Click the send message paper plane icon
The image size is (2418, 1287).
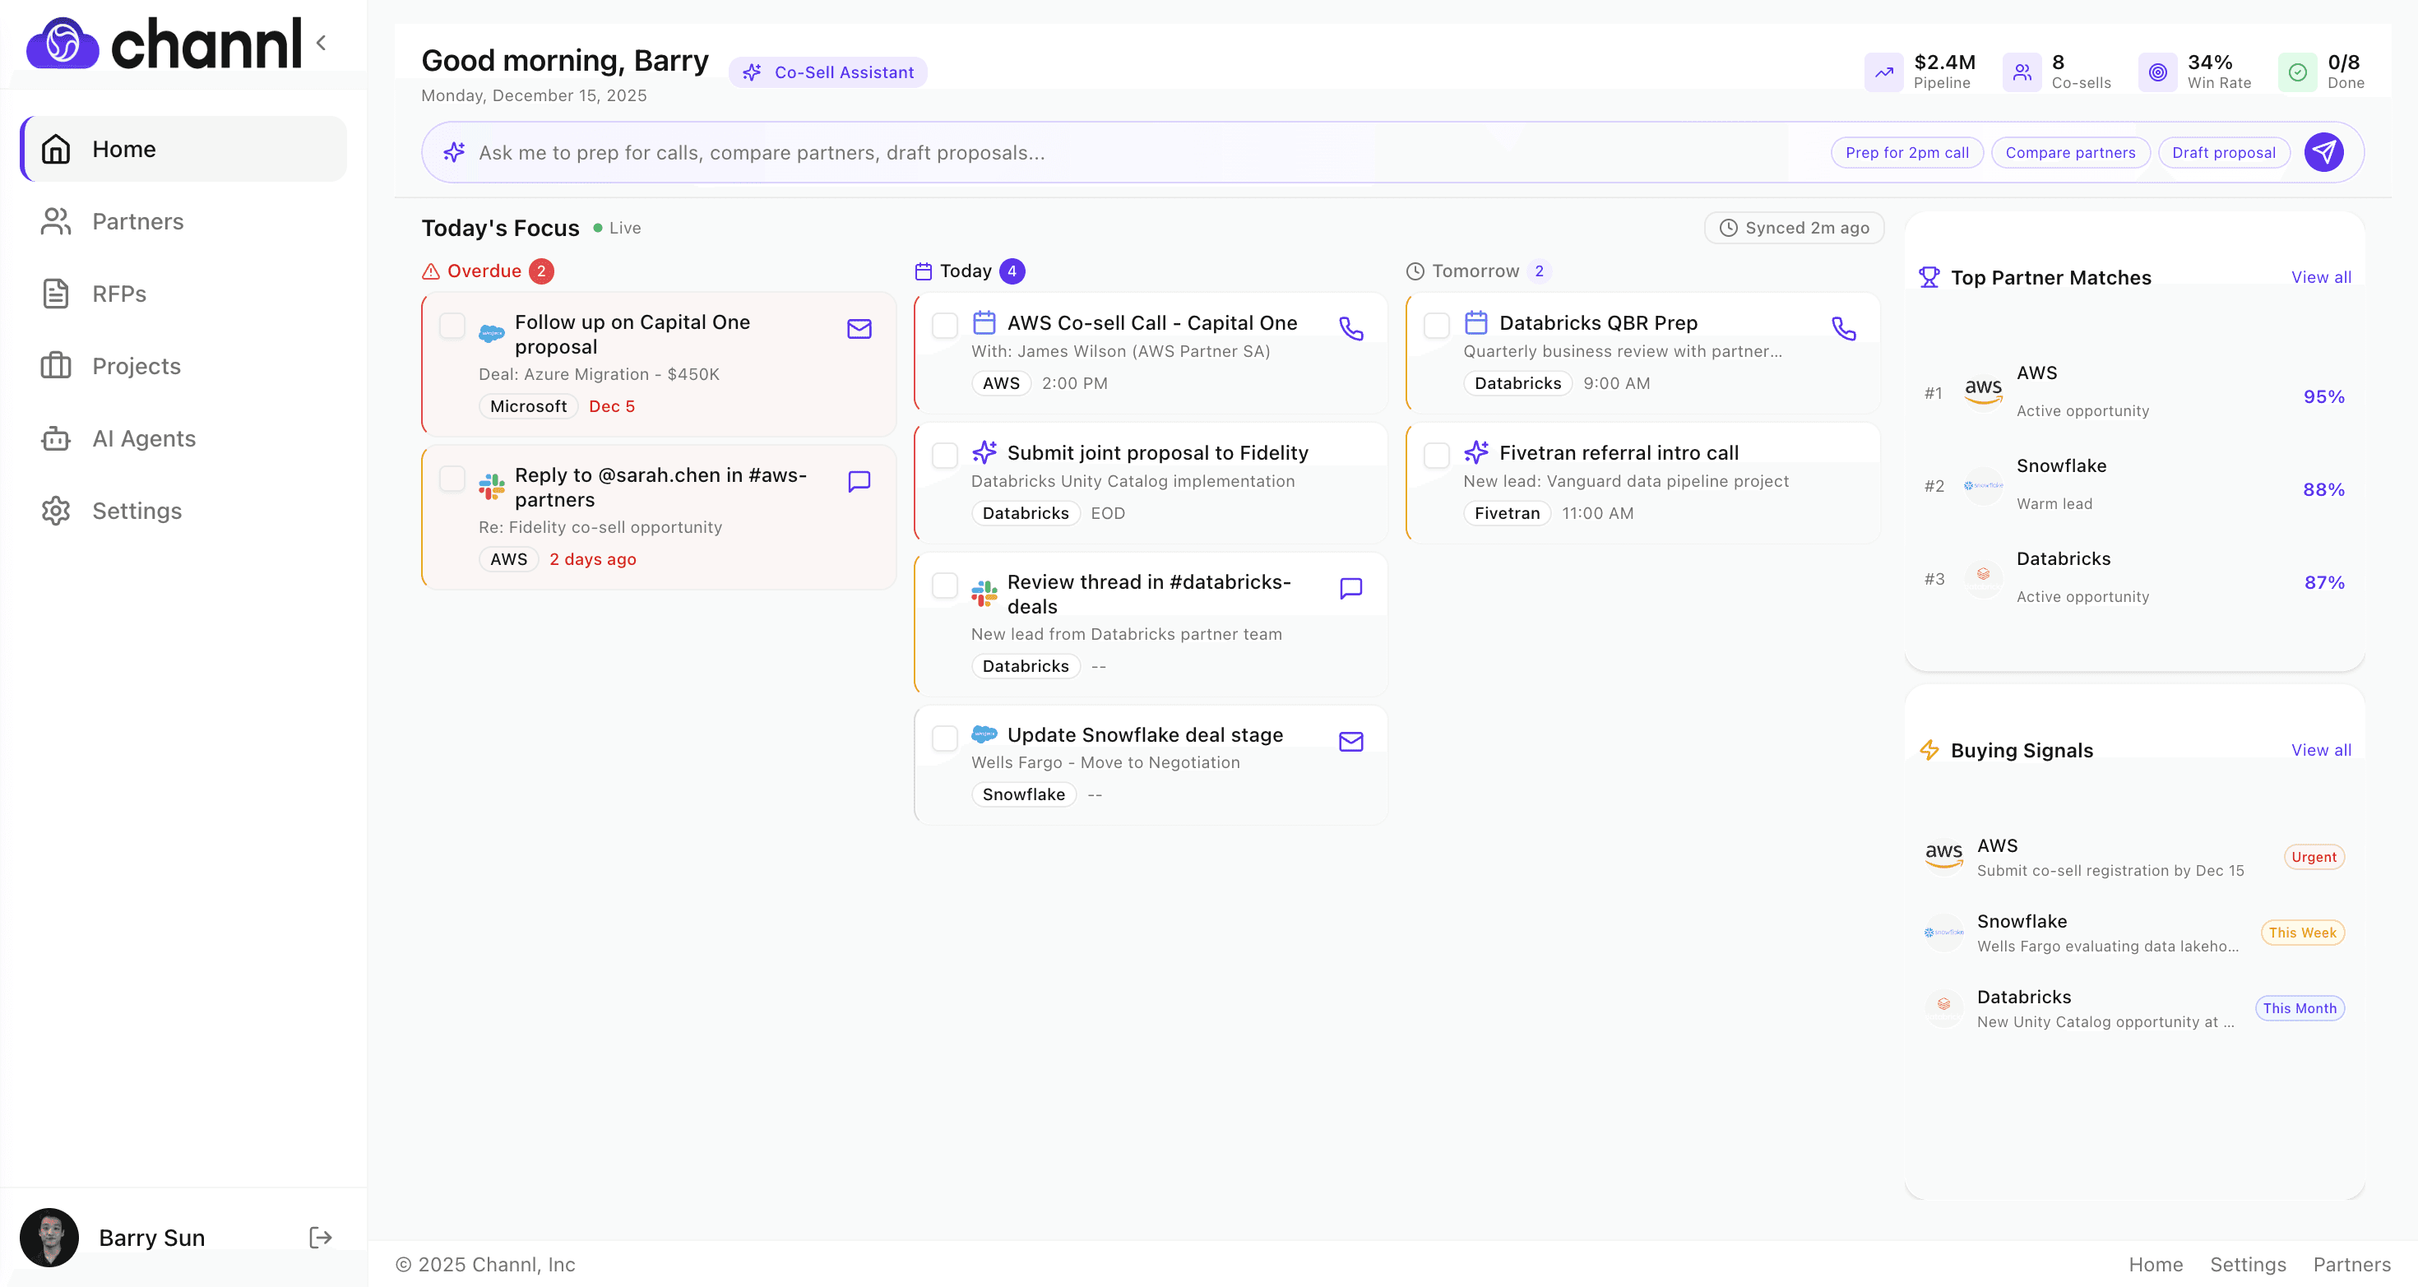point(2323,152)
